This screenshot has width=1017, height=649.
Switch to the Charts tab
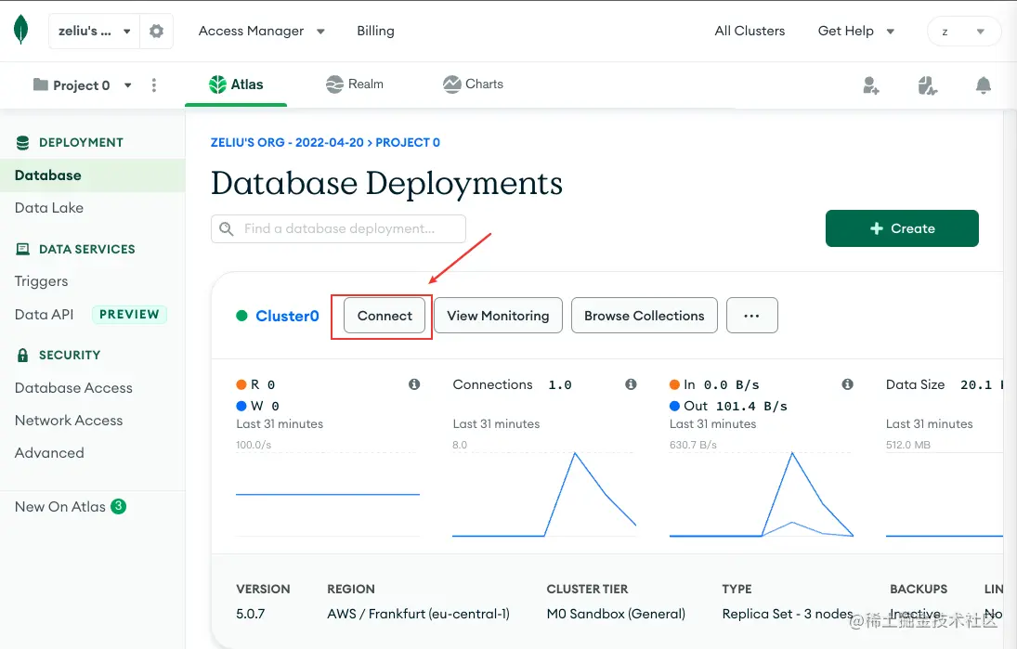pos(473,84)
